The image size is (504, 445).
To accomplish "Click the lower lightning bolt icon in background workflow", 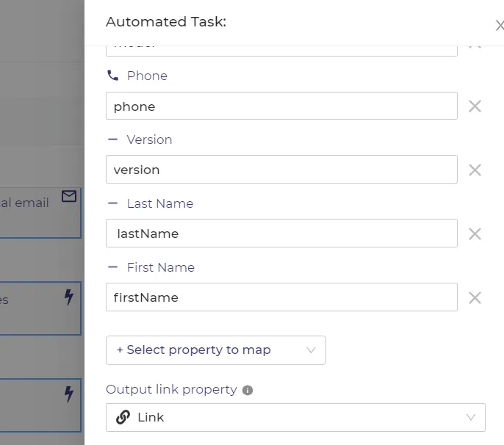I will click(x=69, y=394).
